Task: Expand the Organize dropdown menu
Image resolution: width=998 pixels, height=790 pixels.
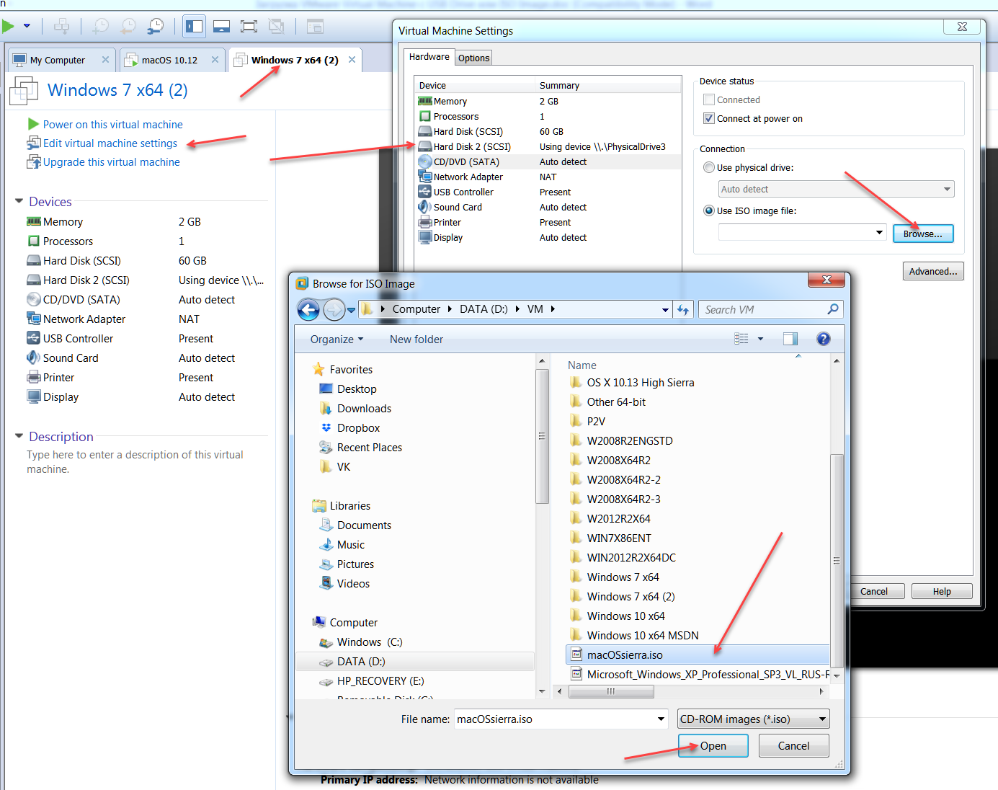Action: [337, 339]
